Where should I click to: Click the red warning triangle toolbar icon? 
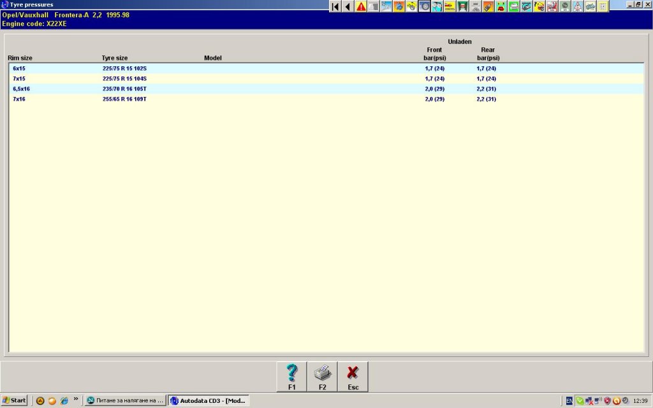click(361, 6)
